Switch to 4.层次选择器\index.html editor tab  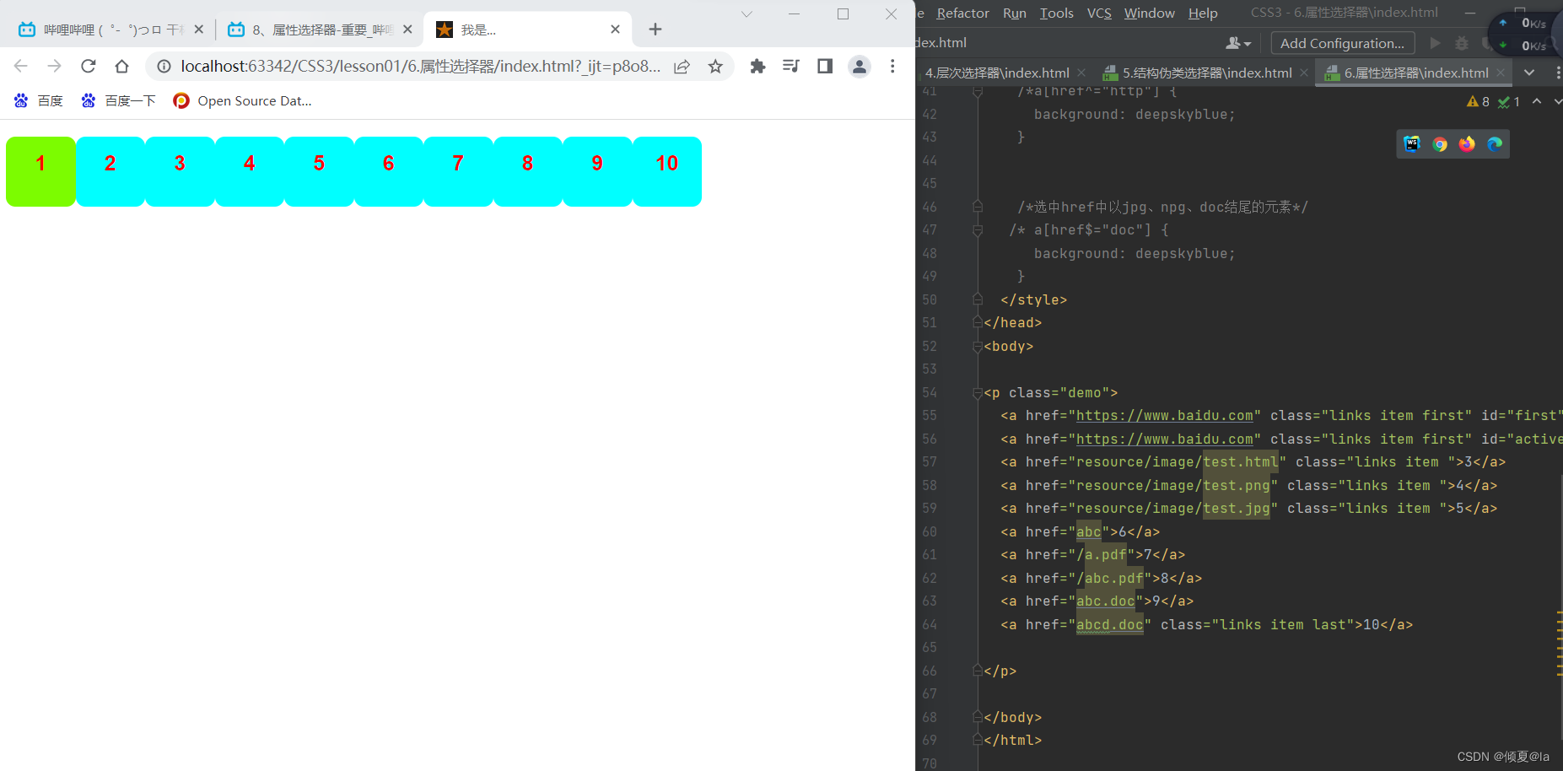coord(997,73)
